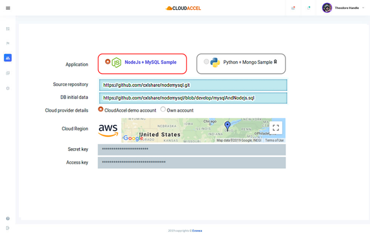Open the messages icon with red badge
The height and width of the screenshot is (237, 370).
pos(293,8)
